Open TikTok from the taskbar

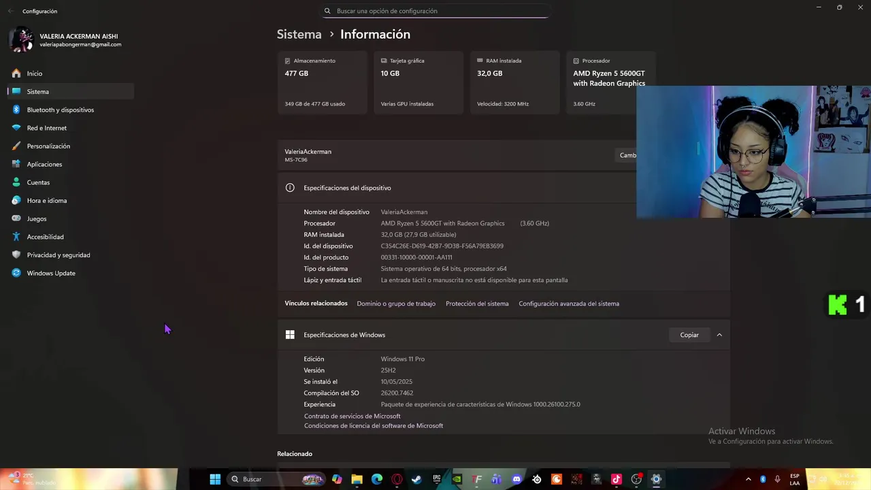(x=617, y=479)
